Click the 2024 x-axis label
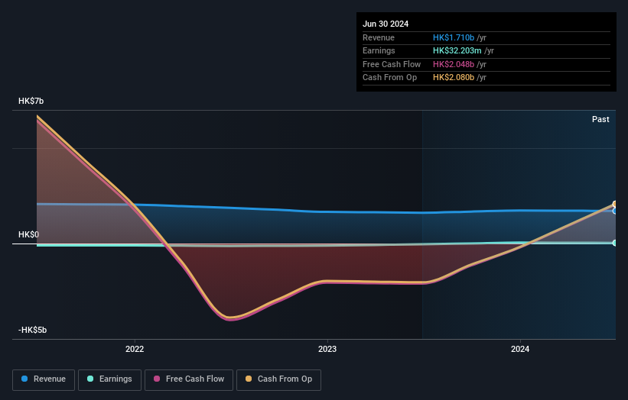This screenshot has height=400, width=628. coord(520,350)
